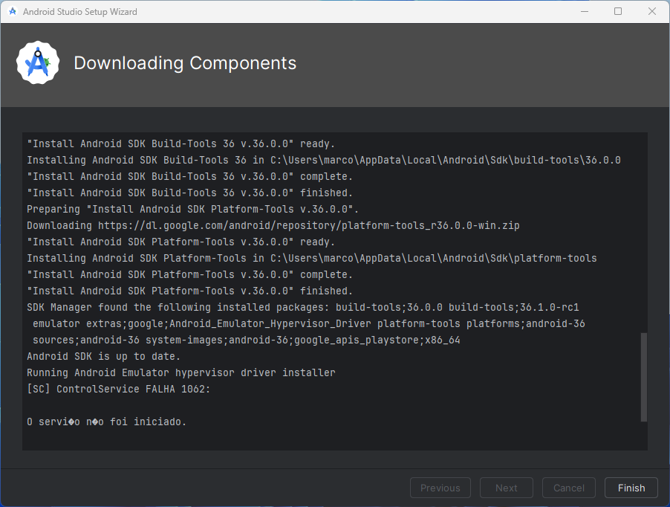
Task: Click the "ControlService FALHA 1062" error line
Action: 119,389
